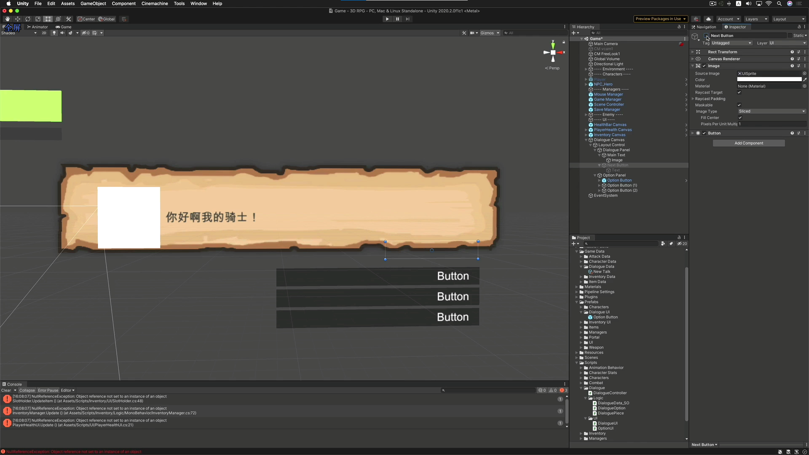This screenshot has height=455, width=809.
Task: Clear the console log
Action: point(6,391)
